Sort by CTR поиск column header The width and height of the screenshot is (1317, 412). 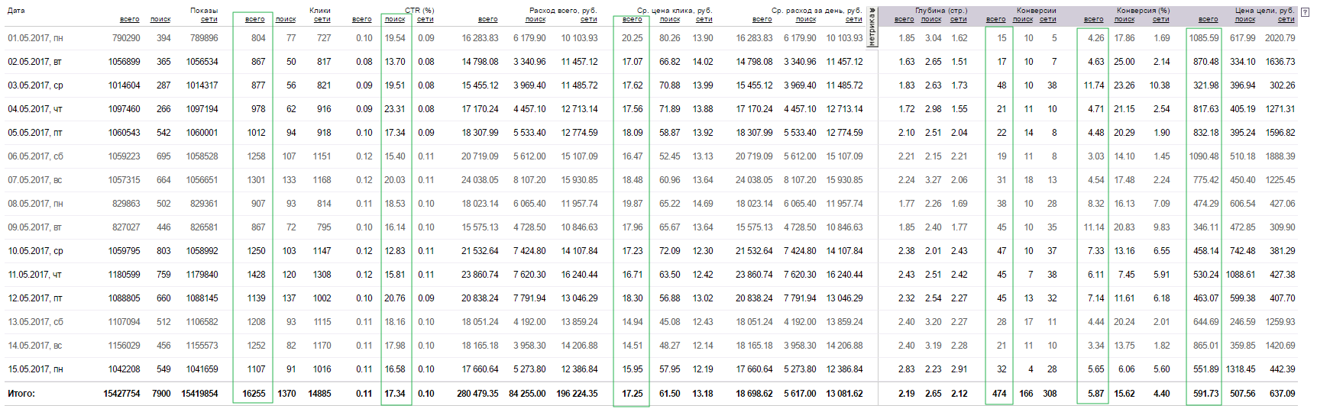click(x=395, y=20)
